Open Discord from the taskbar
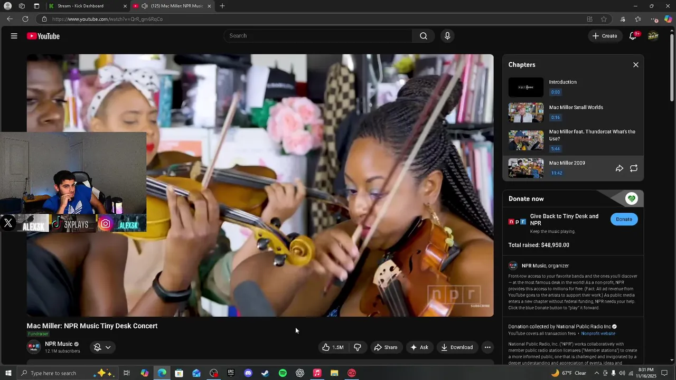Screen dimensions: 676x380 coord(248,373)
